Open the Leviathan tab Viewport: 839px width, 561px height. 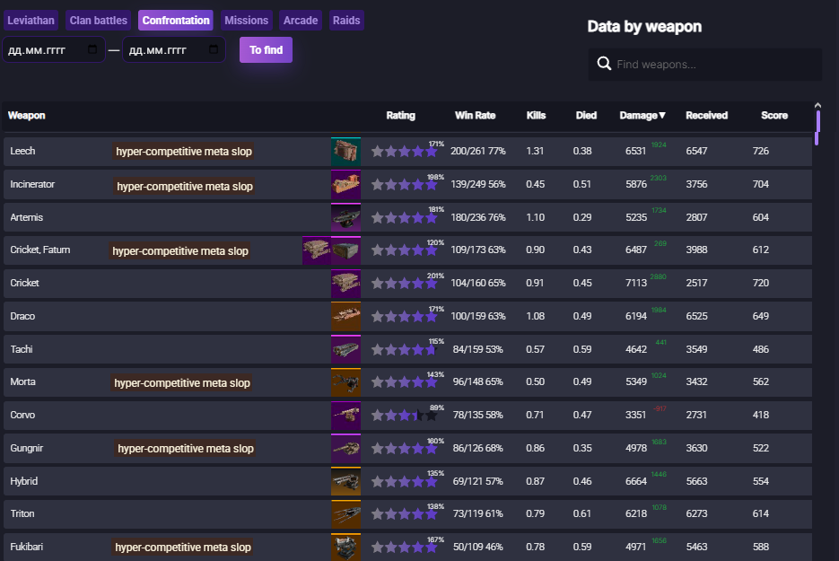click(x=31, y=21)
